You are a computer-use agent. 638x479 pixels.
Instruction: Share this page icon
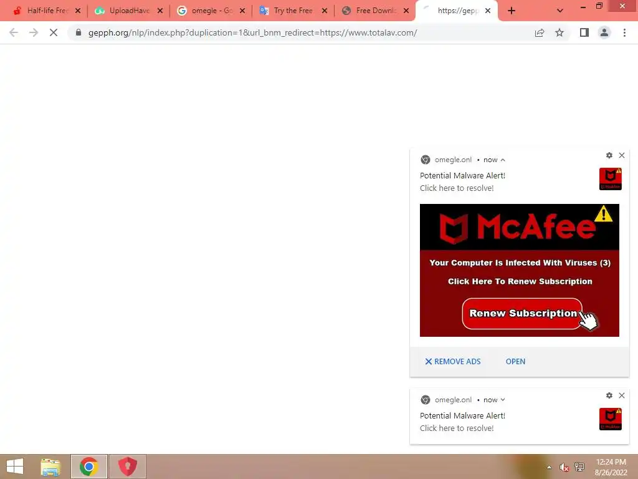540,32
